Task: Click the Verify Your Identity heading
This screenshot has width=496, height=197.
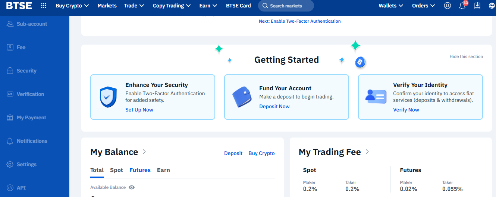Action: coord(420,85)
